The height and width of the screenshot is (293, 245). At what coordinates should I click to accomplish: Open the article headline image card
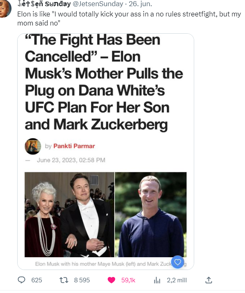pyautogui.click(x=106, y=152)
